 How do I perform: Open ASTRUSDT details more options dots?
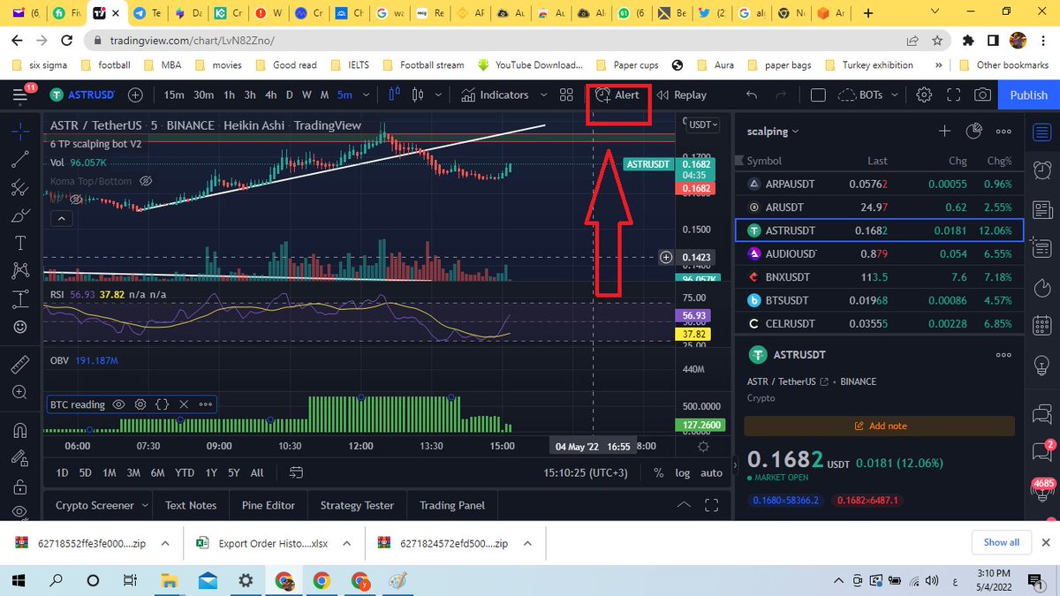point(1003,354)
